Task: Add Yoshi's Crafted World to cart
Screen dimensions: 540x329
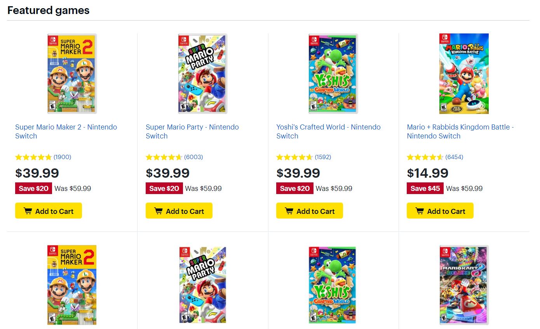Action: [x=310, y=211]
